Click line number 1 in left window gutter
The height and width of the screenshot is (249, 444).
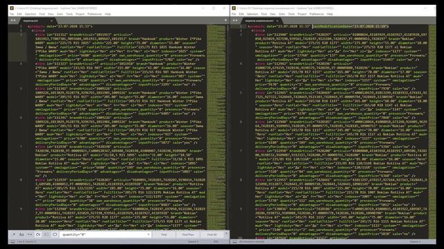(x=21, y=26)
